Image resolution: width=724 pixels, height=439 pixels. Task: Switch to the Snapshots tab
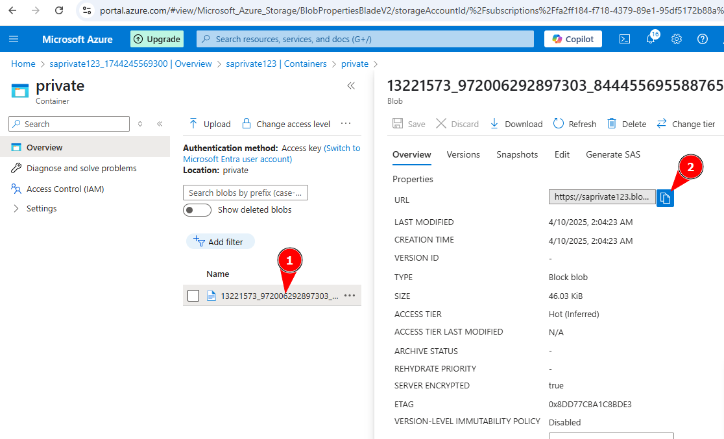click(517, 154)
